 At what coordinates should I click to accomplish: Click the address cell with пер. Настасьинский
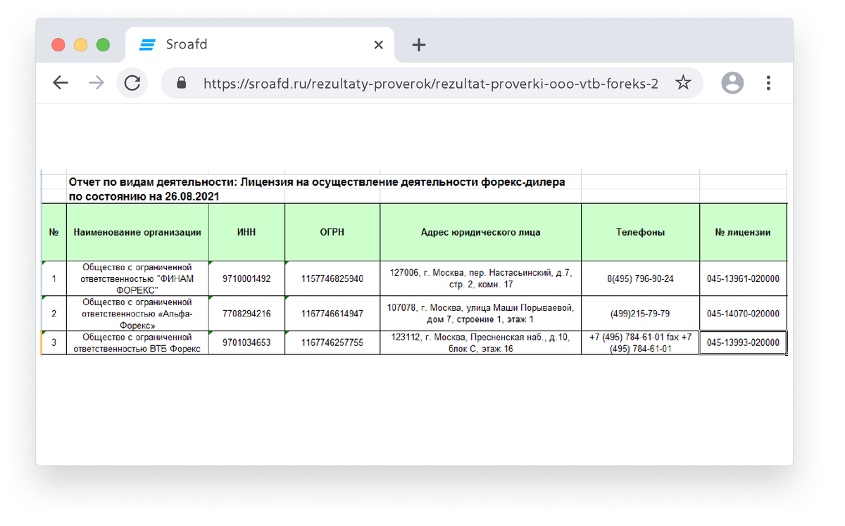click(481, 278)
